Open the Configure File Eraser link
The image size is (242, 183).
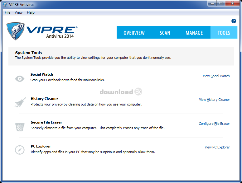click(x=214, y=124)
